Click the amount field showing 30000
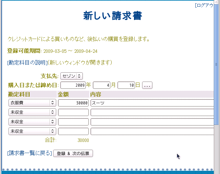Viewport: 220px width, 174px height. click(x=73, y=103)
